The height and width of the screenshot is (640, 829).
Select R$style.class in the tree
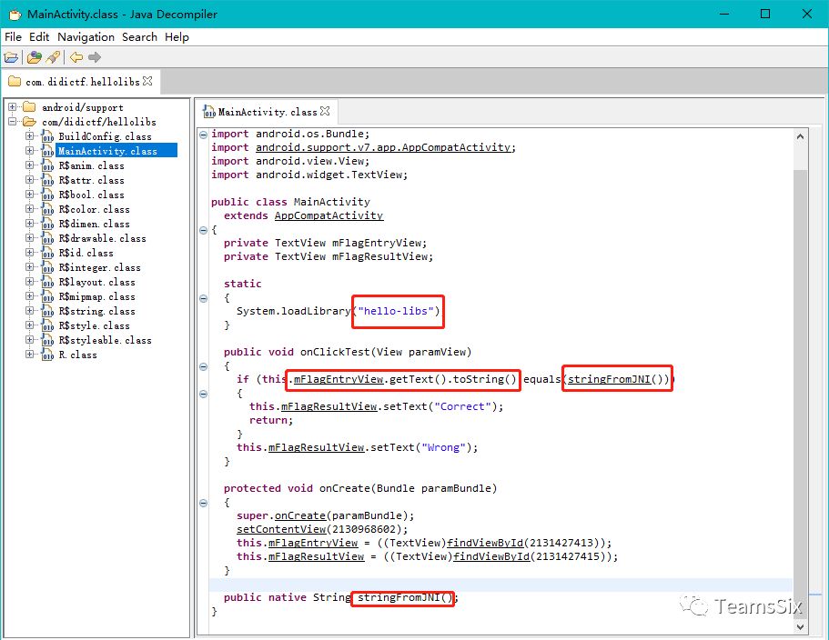pyautogui.click(x=94, y=325)
